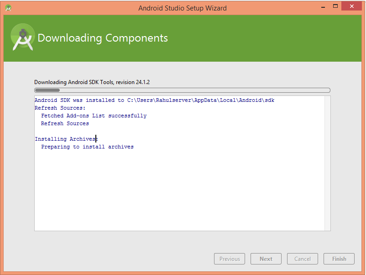Image resolution: width=366 pixels, height=275 pixels.
Task: Click the download progress bar
Action: 182,90
